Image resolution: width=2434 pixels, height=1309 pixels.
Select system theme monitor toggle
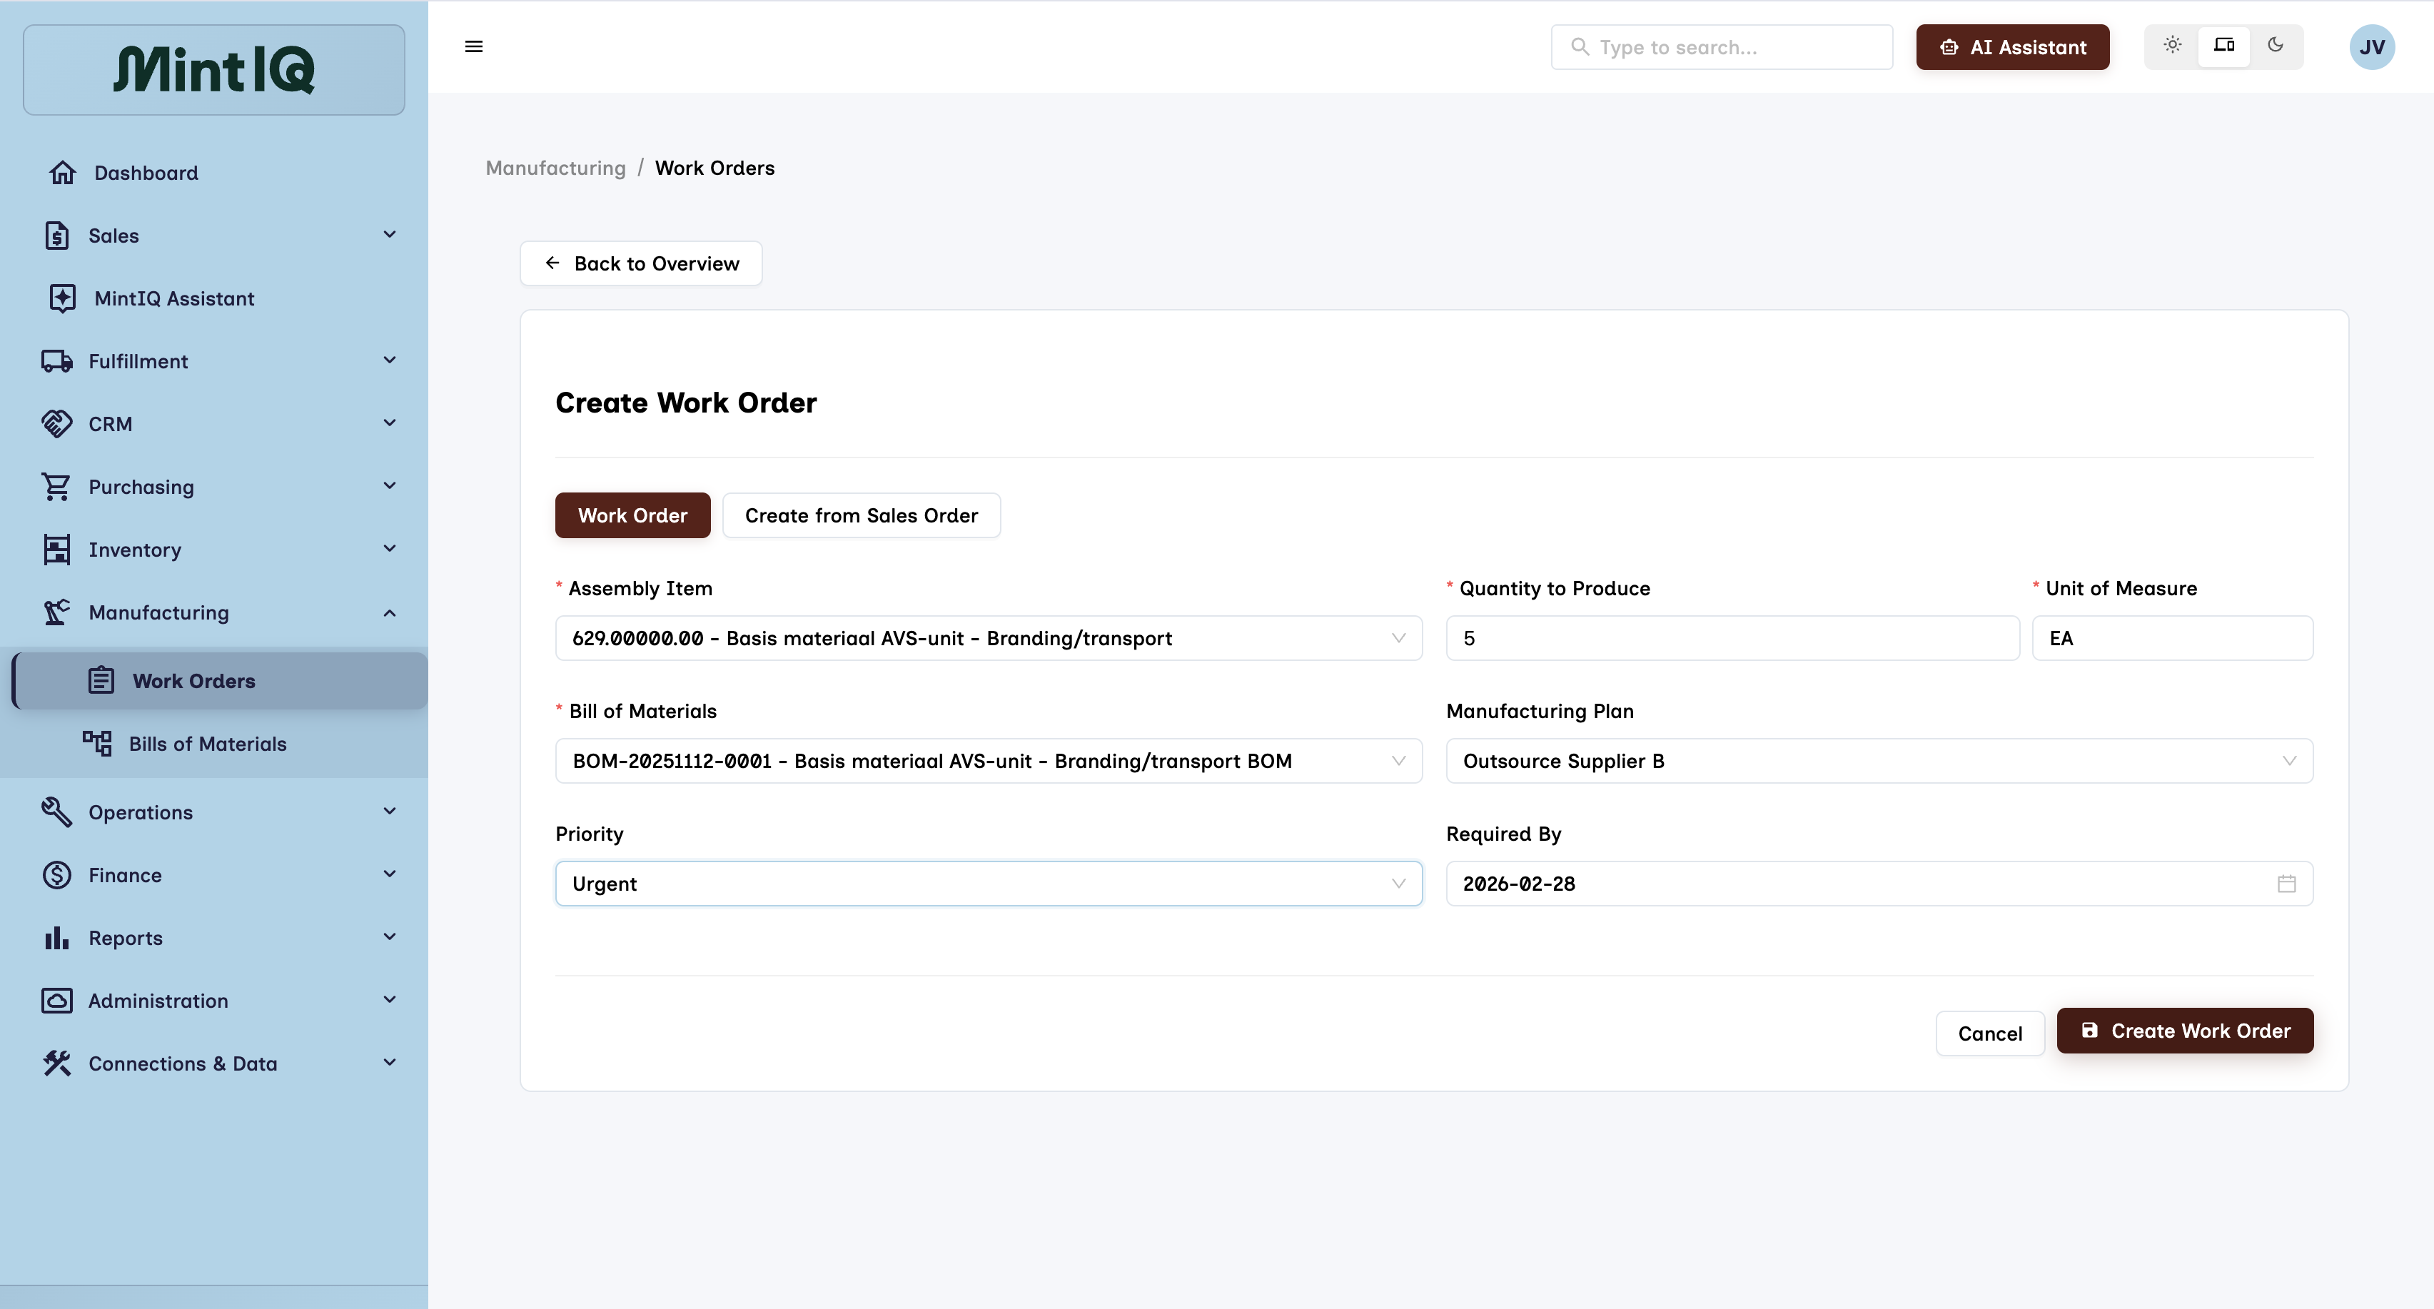2224,46
